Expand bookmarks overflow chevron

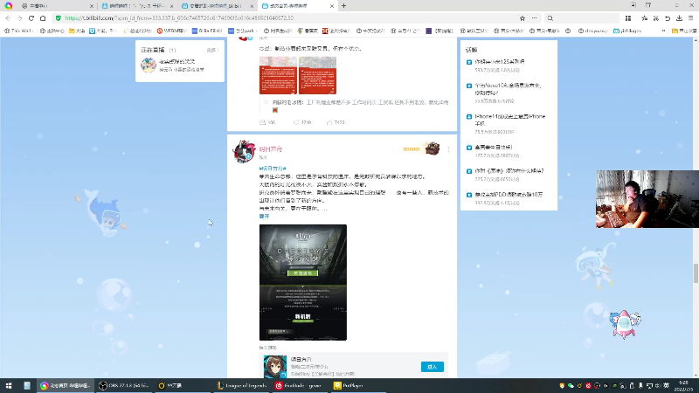point(663,31)
